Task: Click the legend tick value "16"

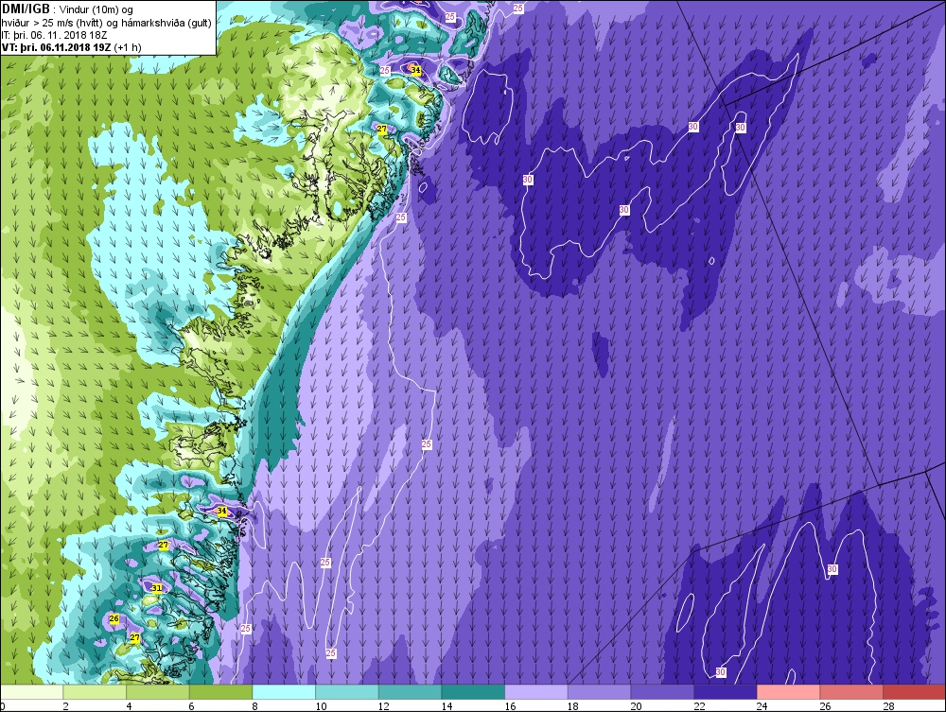Action: point(510,706)
